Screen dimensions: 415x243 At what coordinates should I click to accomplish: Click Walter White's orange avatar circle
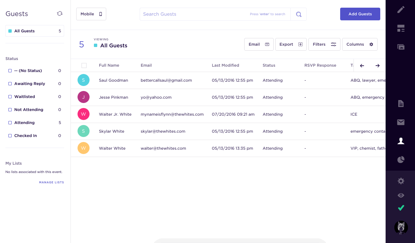pos(84,148)
